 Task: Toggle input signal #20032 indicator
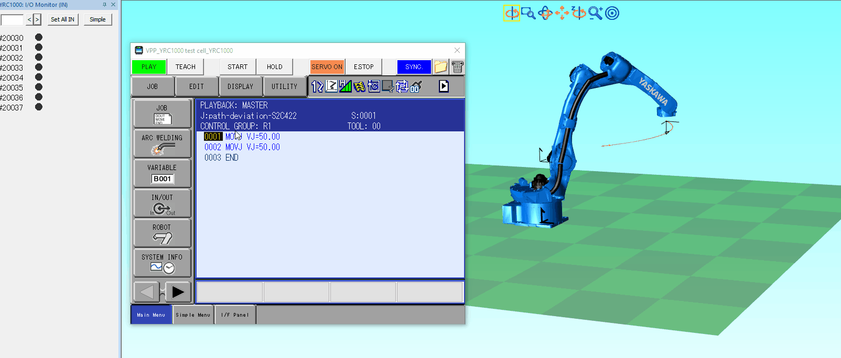point(39,58)
